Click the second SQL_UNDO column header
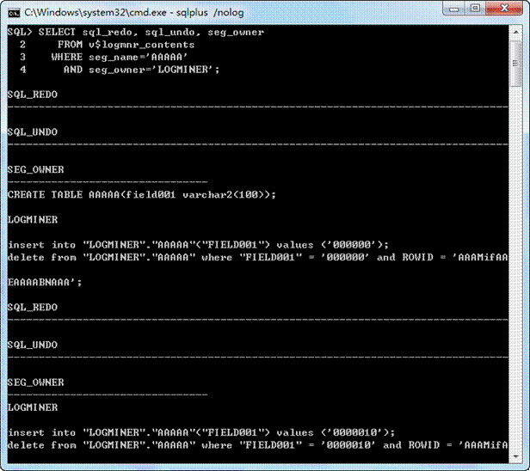The image size is (530, 471). pos(33,345)
